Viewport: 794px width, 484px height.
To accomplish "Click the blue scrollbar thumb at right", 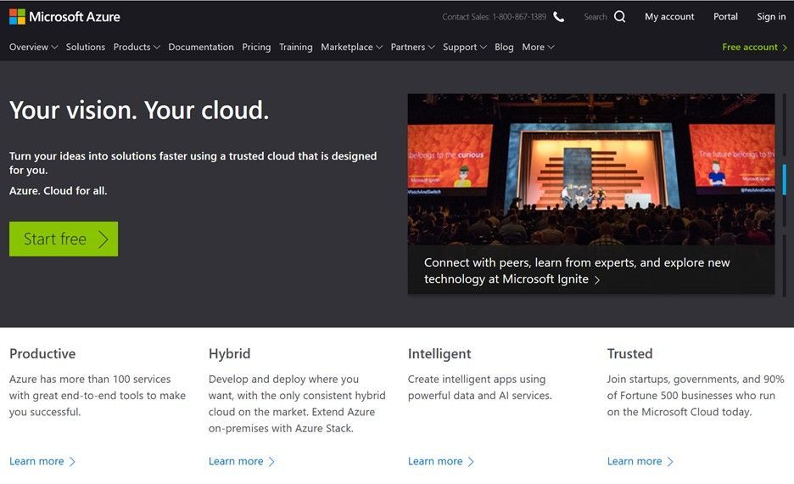I will pyautogui.click(x=784, y=179).
